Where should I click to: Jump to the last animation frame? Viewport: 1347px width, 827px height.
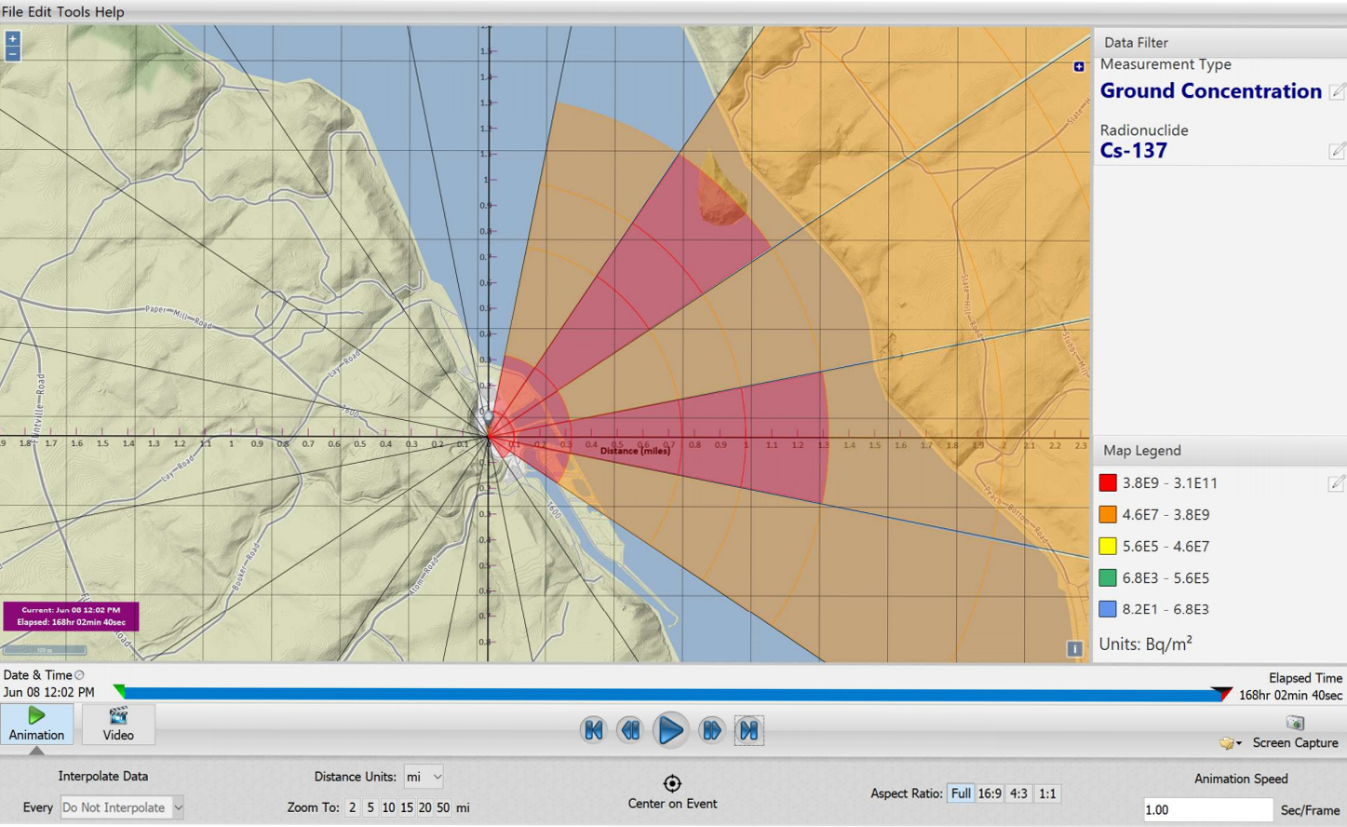(x=748, y=730)
